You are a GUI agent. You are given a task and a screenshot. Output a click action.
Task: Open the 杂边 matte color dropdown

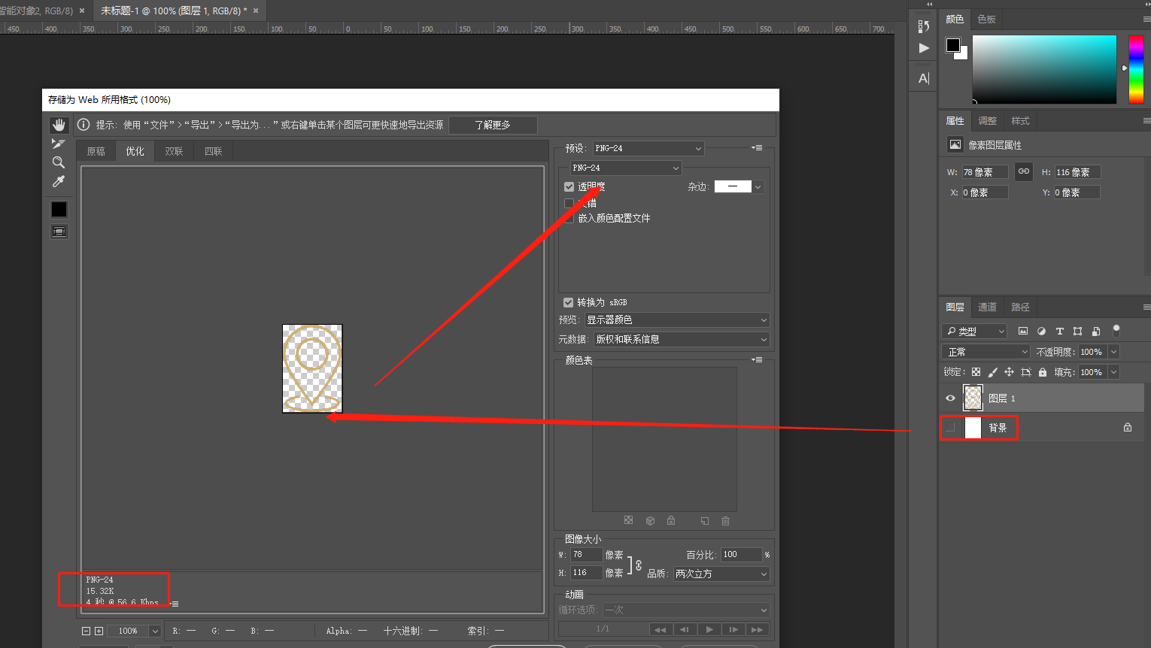(x=758, y=186)
